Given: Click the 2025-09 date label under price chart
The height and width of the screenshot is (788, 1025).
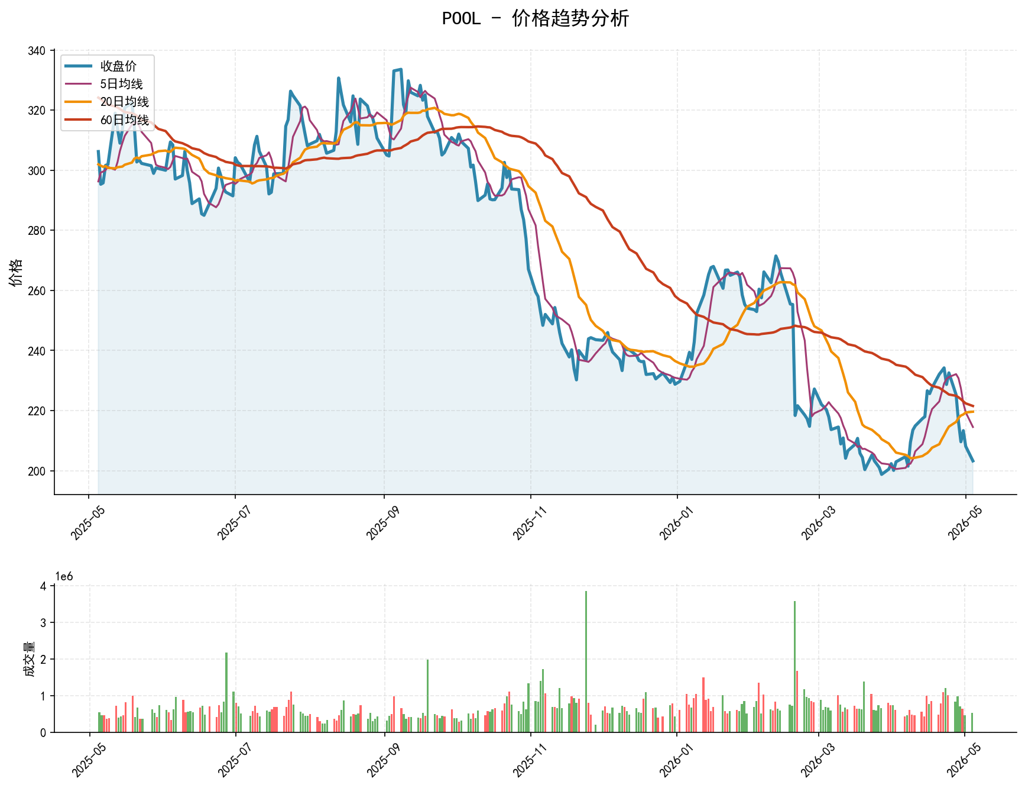Looking at the screenshot, I should tap(382, 522).
